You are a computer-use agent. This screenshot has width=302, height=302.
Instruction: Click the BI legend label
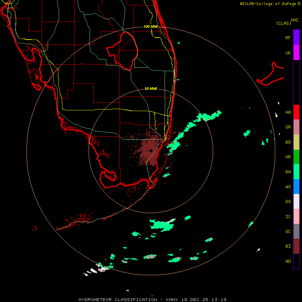click(x=288, y=246)
